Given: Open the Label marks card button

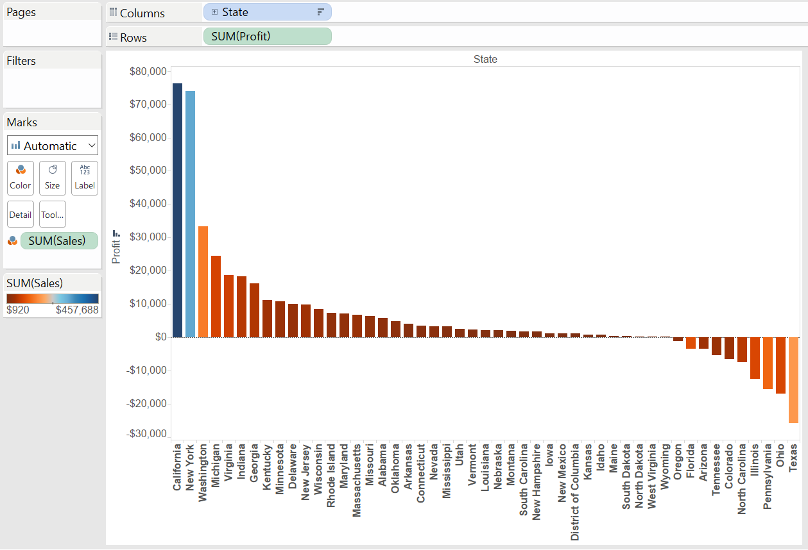Looking at the screenshot, I should pos(84,178).
